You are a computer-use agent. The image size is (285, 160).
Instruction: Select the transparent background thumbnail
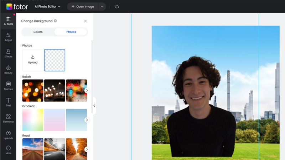coord(55,60)
